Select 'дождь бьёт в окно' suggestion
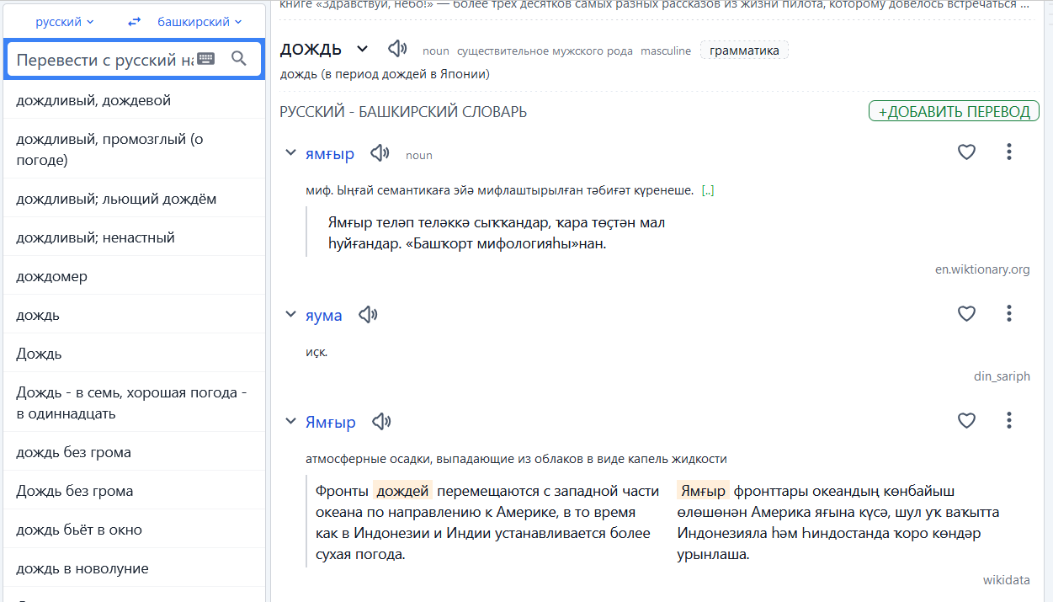 tap(79, 530)
